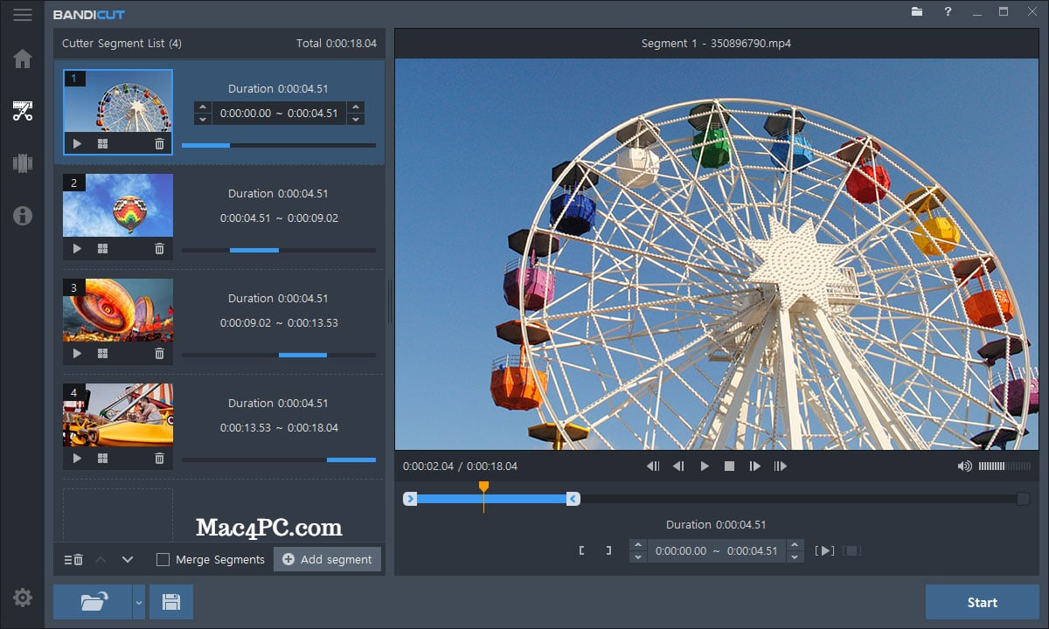The height and width of the screenshot is (629, 1049).
Task: Click the timeline start handle
Action: [410, 499]
